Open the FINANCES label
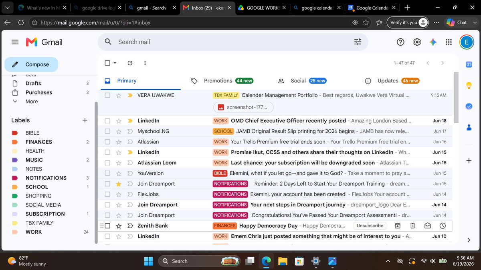This screenshot has width=481, height=270. click(x=39, y=142)
